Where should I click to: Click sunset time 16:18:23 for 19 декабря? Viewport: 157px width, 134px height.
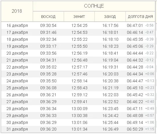110,46
